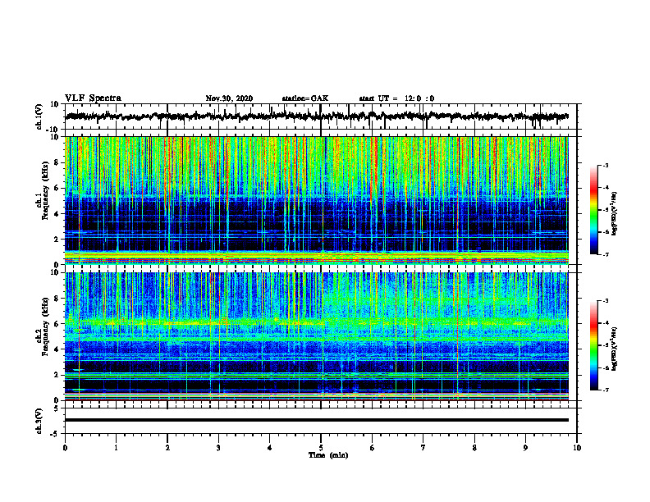
Task: Click time axis tick label "1"
Action: pyautogui.click(x=116, y=448)
